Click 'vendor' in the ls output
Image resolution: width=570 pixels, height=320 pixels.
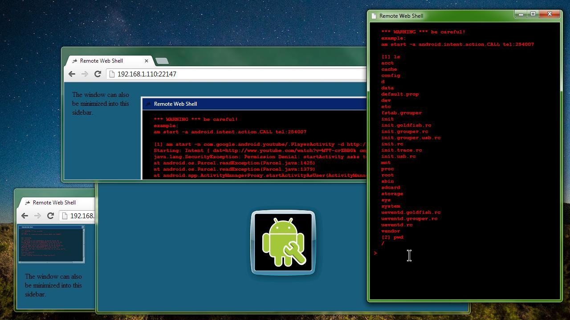(x=391, y=231)
